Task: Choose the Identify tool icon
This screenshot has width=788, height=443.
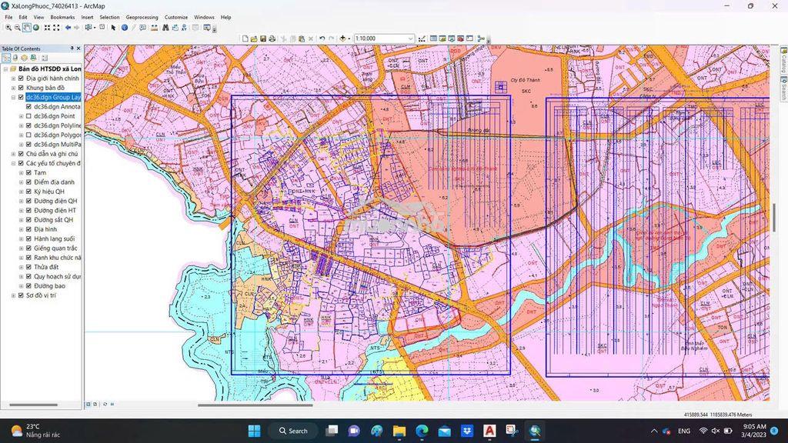Action: (125, 28)
